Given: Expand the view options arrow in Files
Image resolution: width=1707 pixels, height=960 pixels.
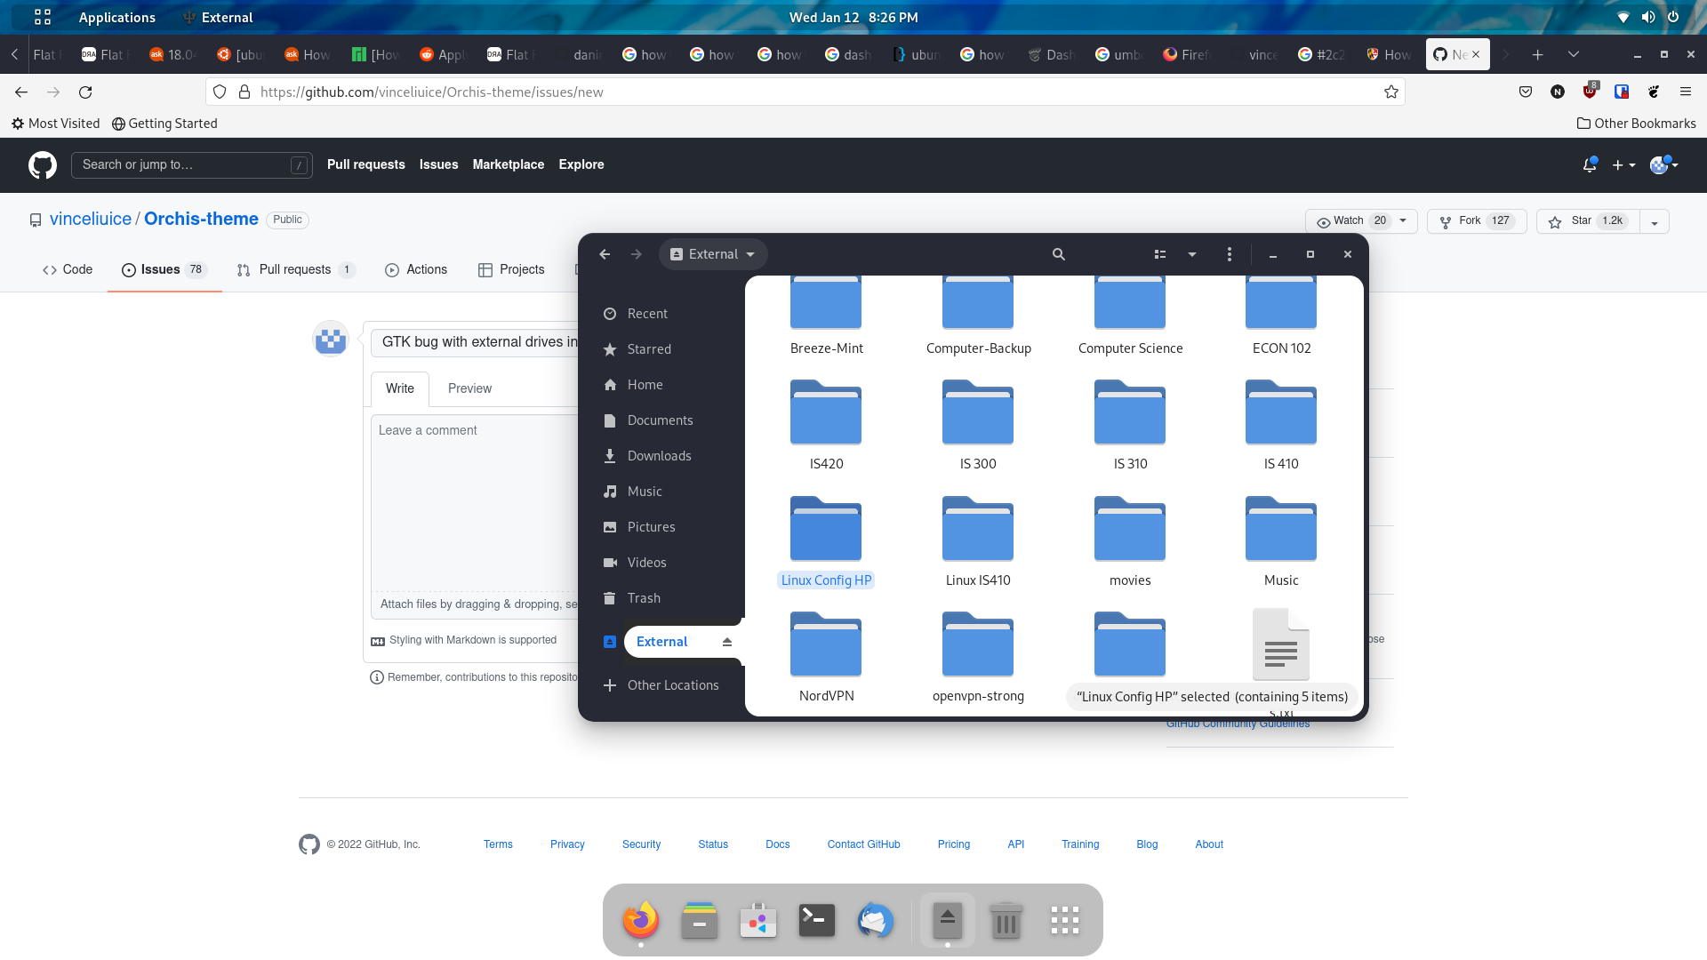Looking at the screenshot, I should coord(1192,254).
